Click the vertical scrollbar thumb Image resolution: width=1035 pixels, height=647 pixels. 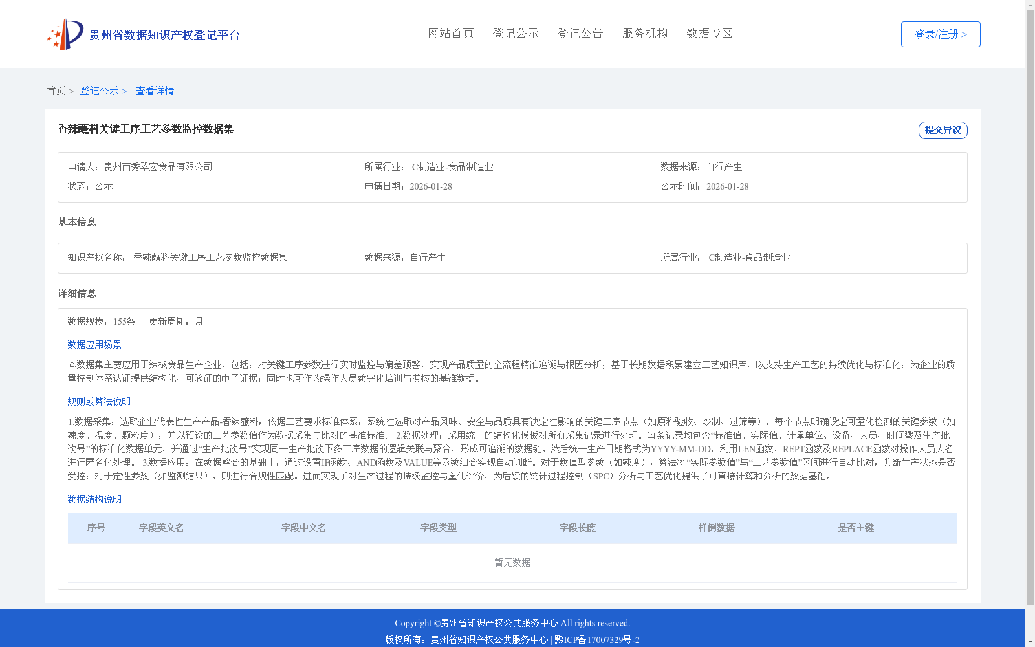[1030, 308]
